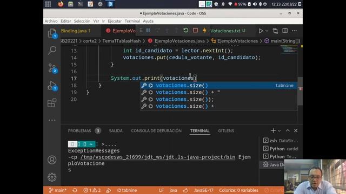Screen dimensions: 346x194
Task: Open the Terminal menu
Action: pyautogui.click(x=132, y=21)
